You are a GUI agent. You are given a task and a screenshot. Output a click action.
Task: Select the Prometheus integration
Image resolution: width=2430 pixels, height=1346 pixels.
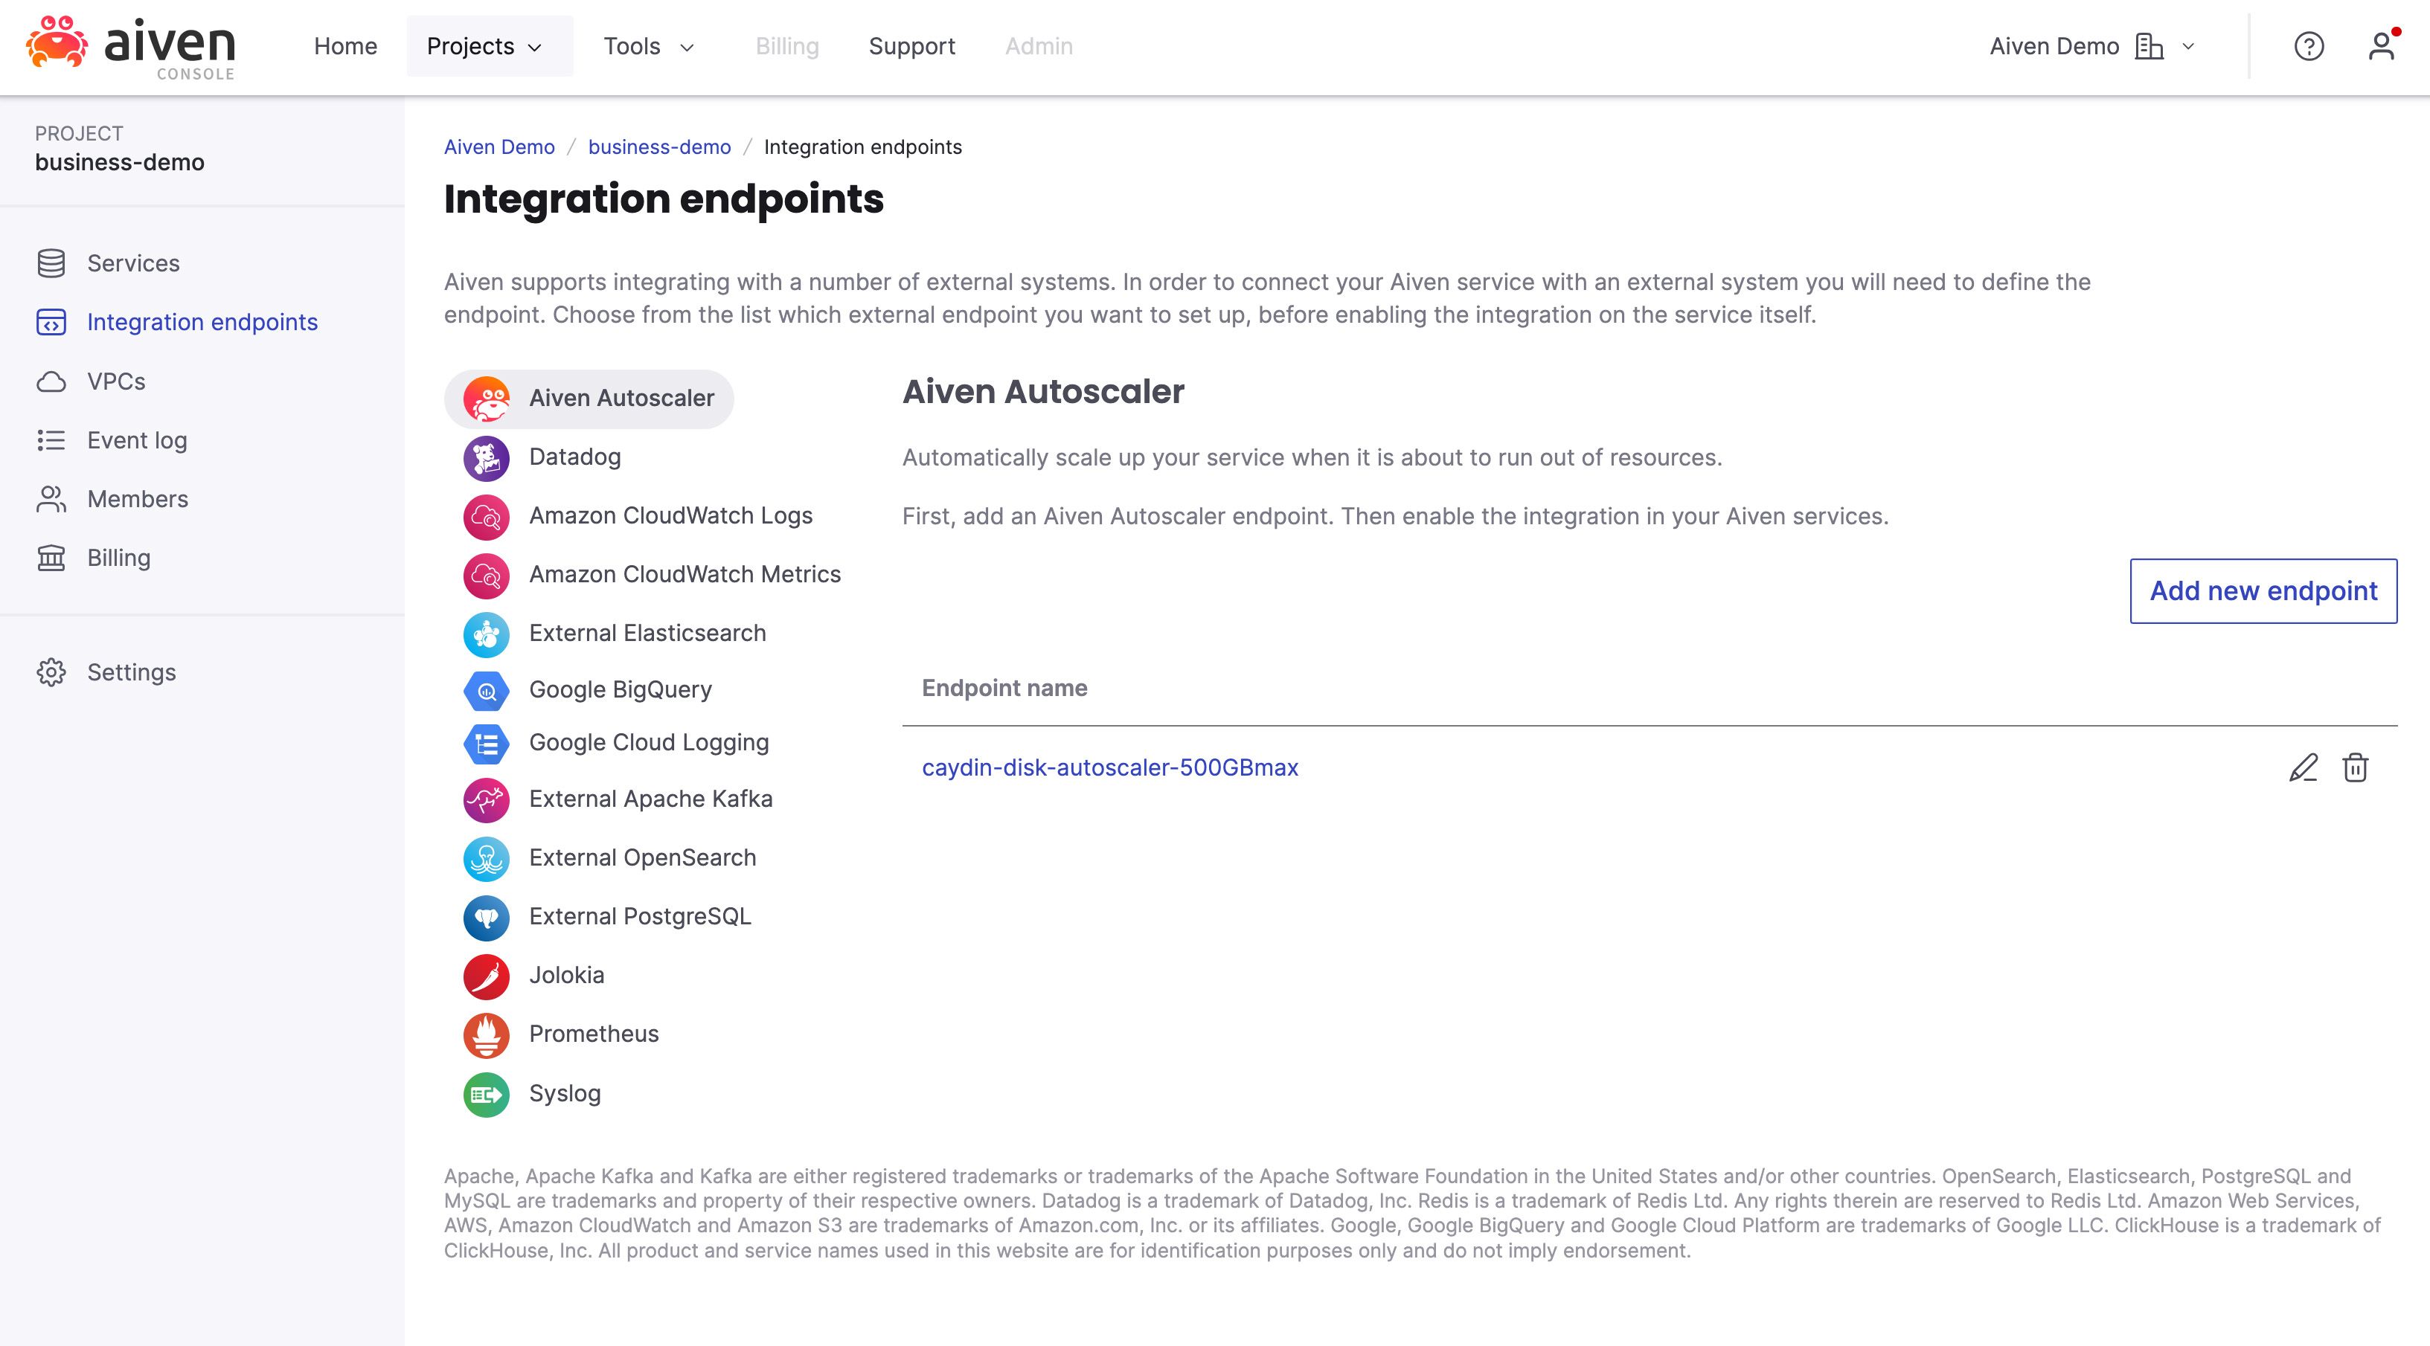(x=594, y=1034)
